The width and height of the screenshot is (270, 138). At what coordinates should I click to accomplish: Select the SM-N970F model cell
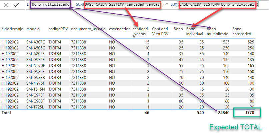35,66
